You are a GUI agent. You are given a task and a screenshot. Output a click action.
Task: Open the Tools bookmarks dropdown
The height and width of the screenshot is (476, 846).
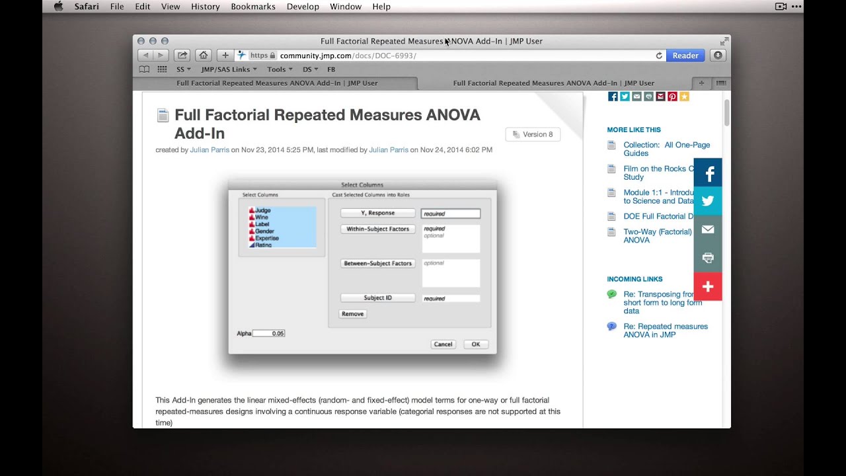click(x=280, y=69)
